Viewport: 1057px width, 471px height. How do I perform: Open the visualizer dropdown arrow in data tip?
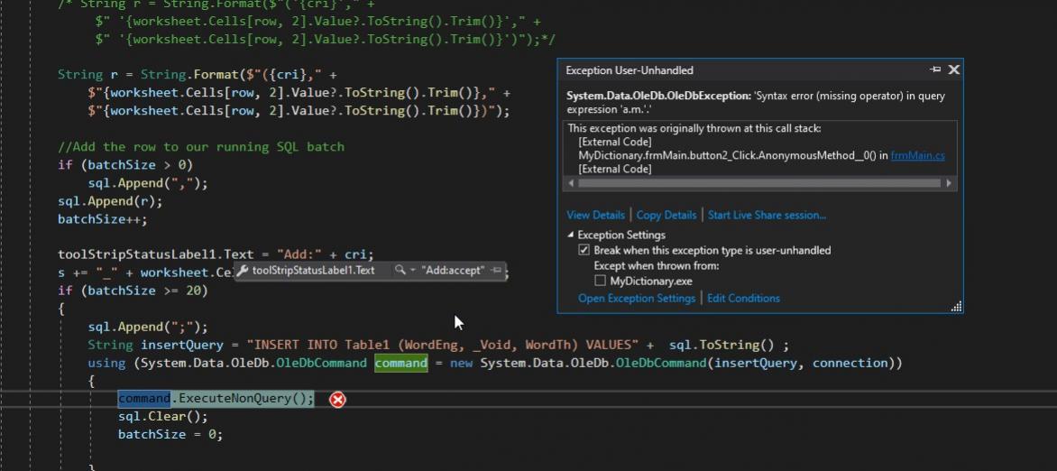tap(412, 271)
